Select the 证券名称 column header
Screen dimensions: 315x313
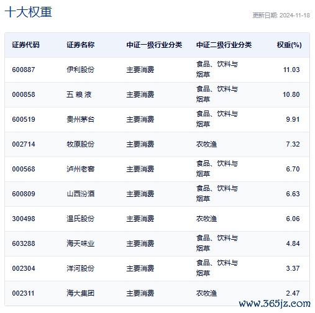(80, 45)
